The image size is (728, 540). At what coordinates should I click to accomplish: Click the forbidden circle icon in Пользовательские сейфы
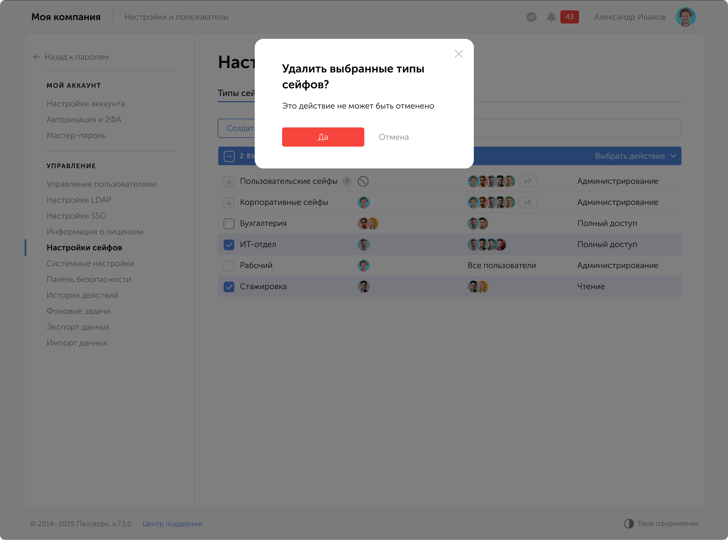[x=363, y=181]
